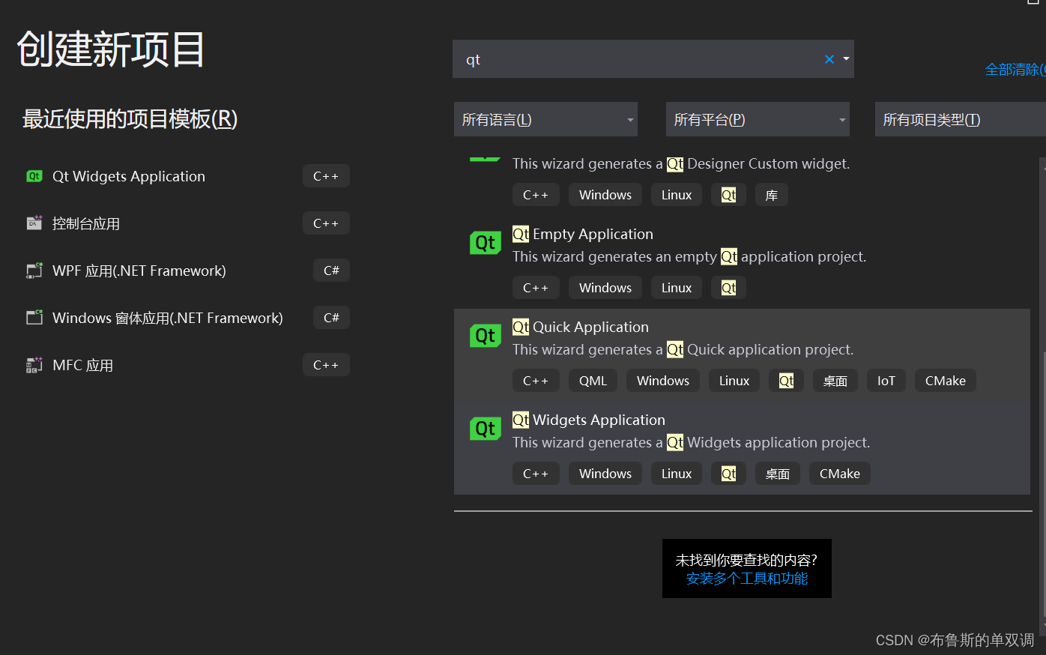The height and width of the screenshot is (655, 1046).
Task: Select the WPF 应用(.NET Framework) icon
Action: point(34,270)
